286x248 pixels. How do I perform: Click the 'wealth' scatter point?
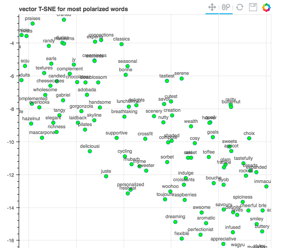coord(191,126)
